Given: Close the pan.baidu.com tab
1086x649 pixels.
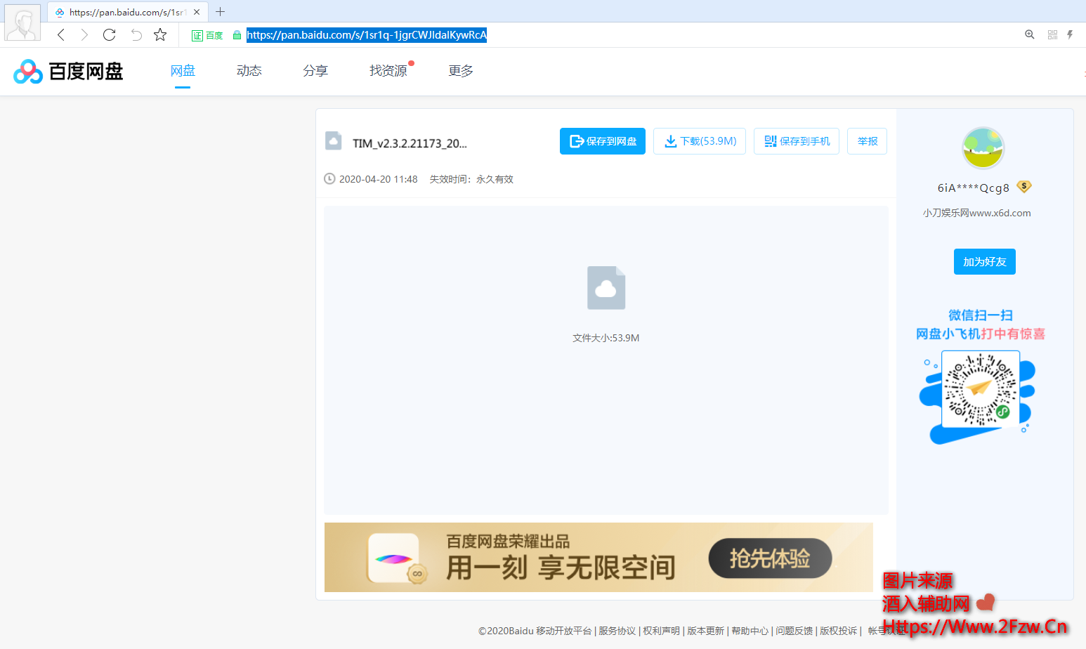Looking at the screenshot, I should pyautogui.click(x=197, y=12).
